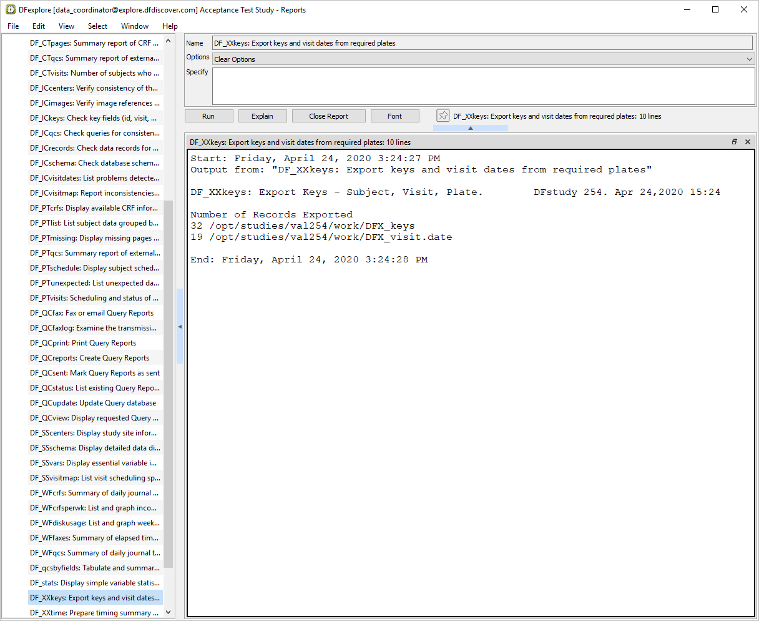The width and height of the screenshot is (759, 621).
Task: Collapse the report list with the left arrow handle
Action: pyautogui.click(x=180, y=327)
